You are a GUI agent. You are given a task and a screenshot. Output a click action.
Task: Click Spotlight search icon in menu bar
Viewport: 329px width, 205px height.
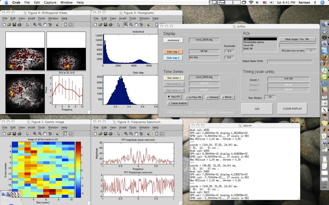[x=322, y=2]
